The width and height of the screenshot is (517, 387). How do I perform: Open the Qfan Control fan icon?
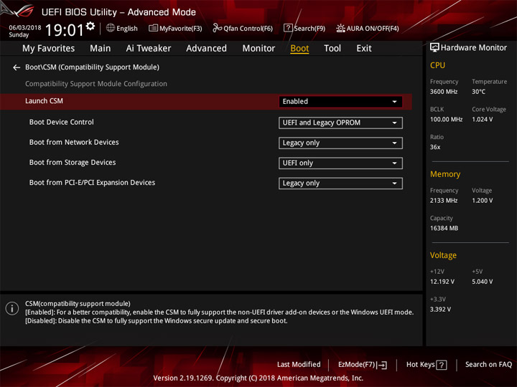217,28
